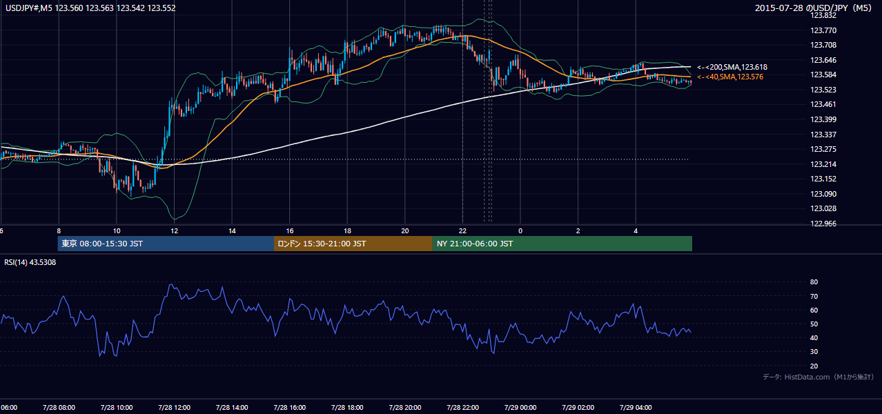This screenshot has width=882, height=414.
Task: Click price axis label 123.708
Action: click(x=823, y=45)
